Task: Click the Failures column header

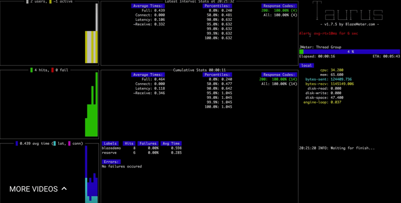Action: [148, 143]
